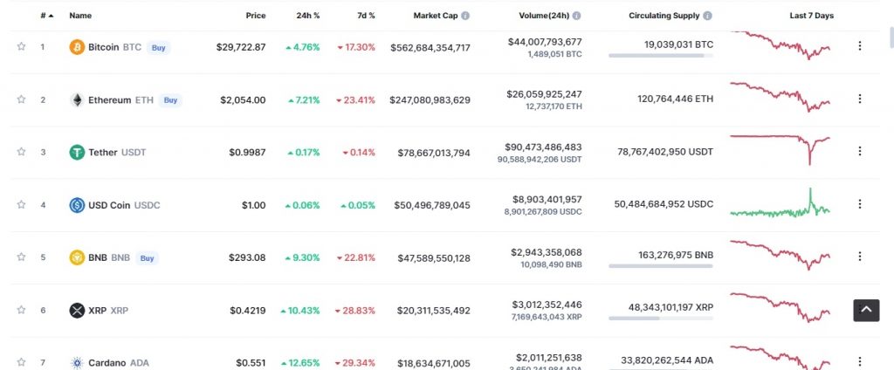Open the Ethereum ETH coin page link
Screen dimensions: 894x370
click(120, 99)
